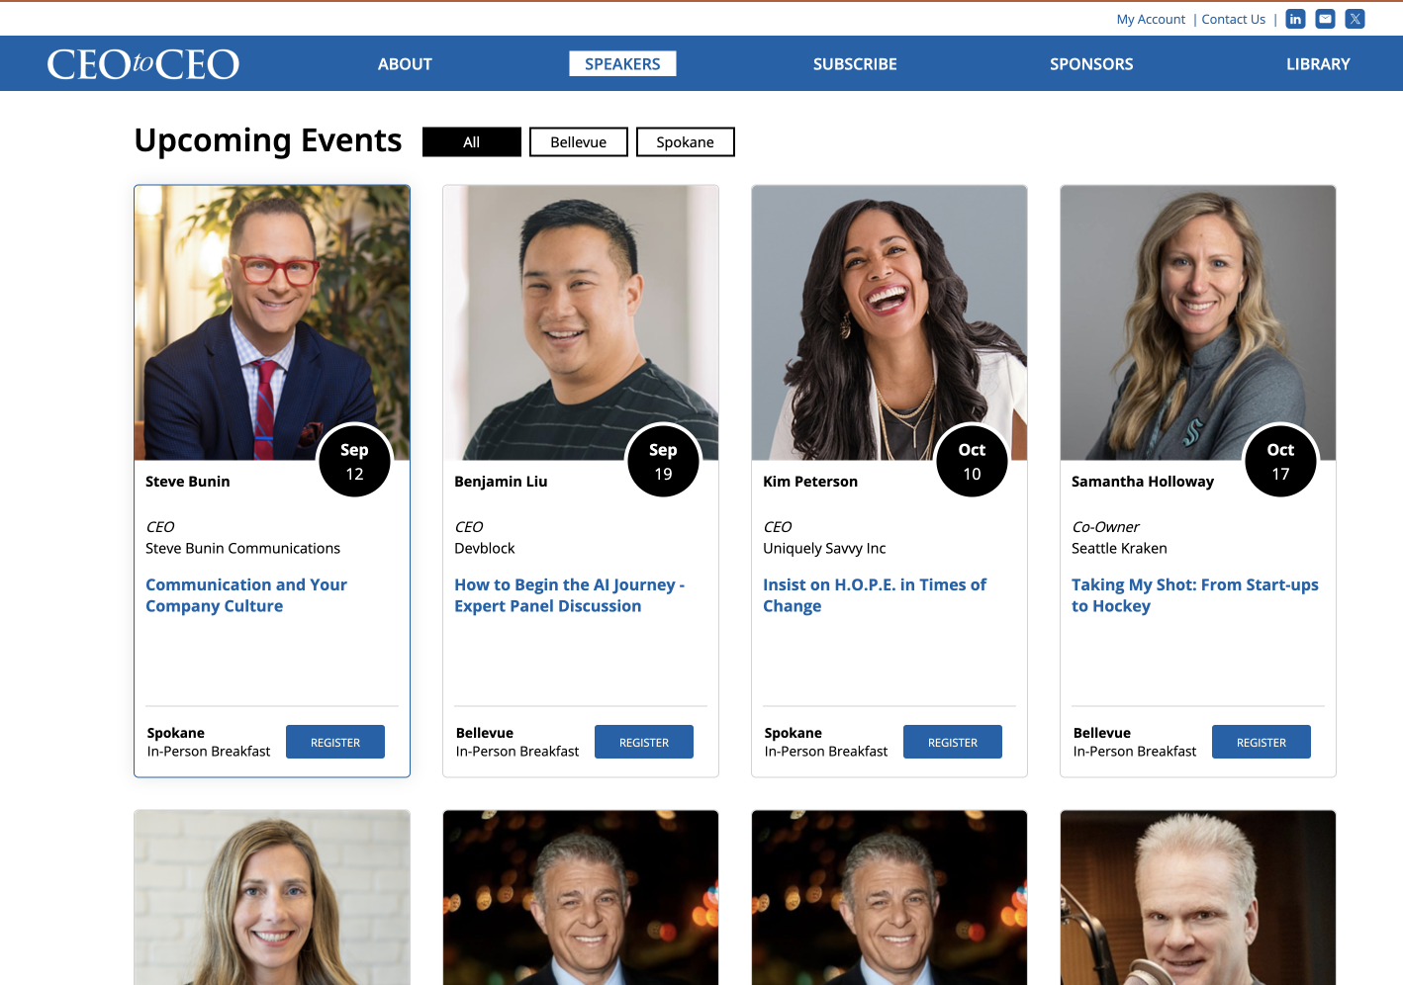The height and width of the screenshot is (985, 1403).
Task: Open the ABOUT menu
Action: tap(405, 64)
